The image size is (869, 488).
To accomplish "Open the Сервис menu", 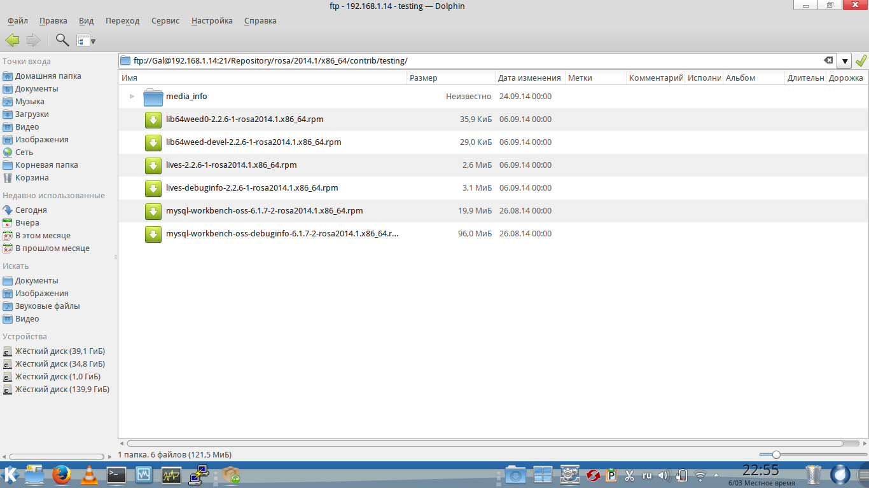I will [x=165, y=20].
